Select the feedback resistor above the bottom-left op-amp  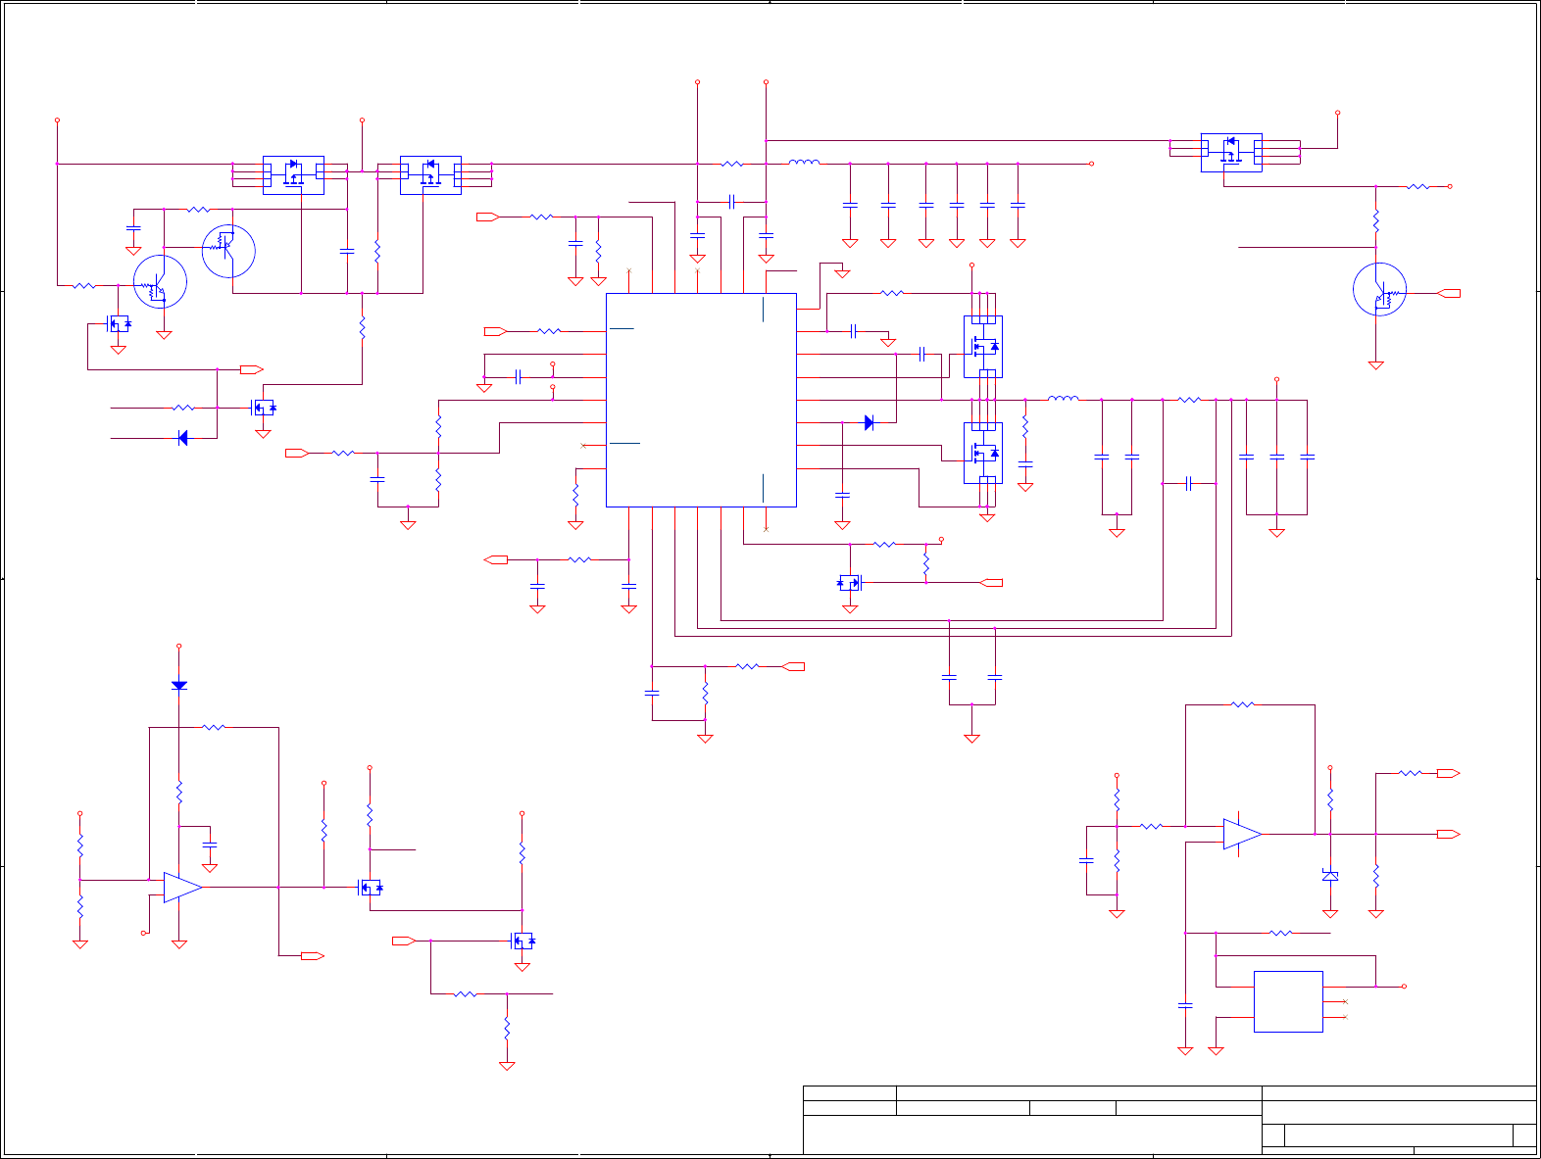[214, 727]
